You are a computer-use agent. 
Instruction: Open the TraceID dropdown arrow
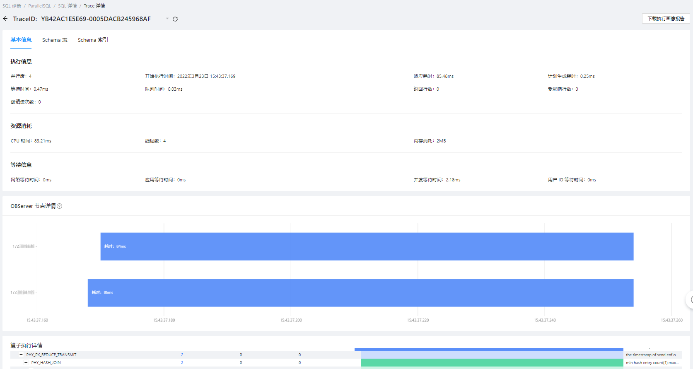point(167,19)
